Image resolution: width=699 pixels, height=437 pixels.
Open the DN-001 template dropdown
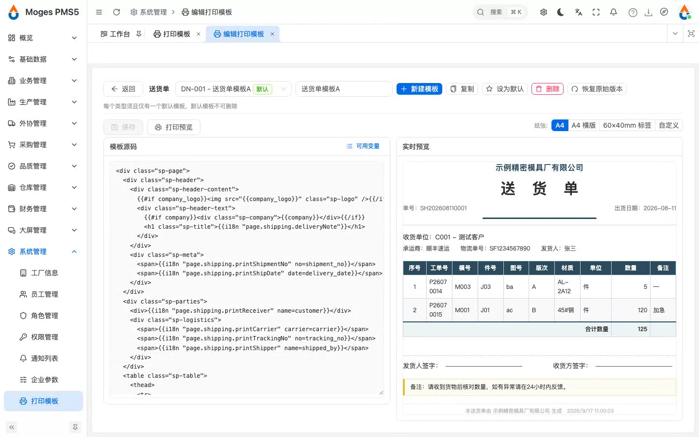tap(233, 89)
